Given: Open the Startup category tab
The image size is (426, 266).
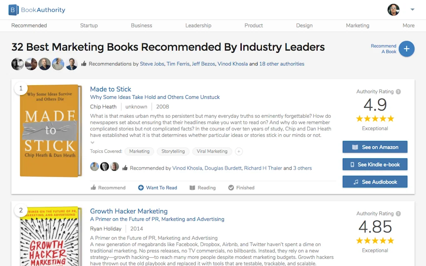Looking at the screenshot, I should 89,25.
